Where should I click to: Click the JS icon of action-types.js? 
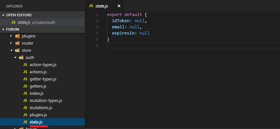pos(25,65)
